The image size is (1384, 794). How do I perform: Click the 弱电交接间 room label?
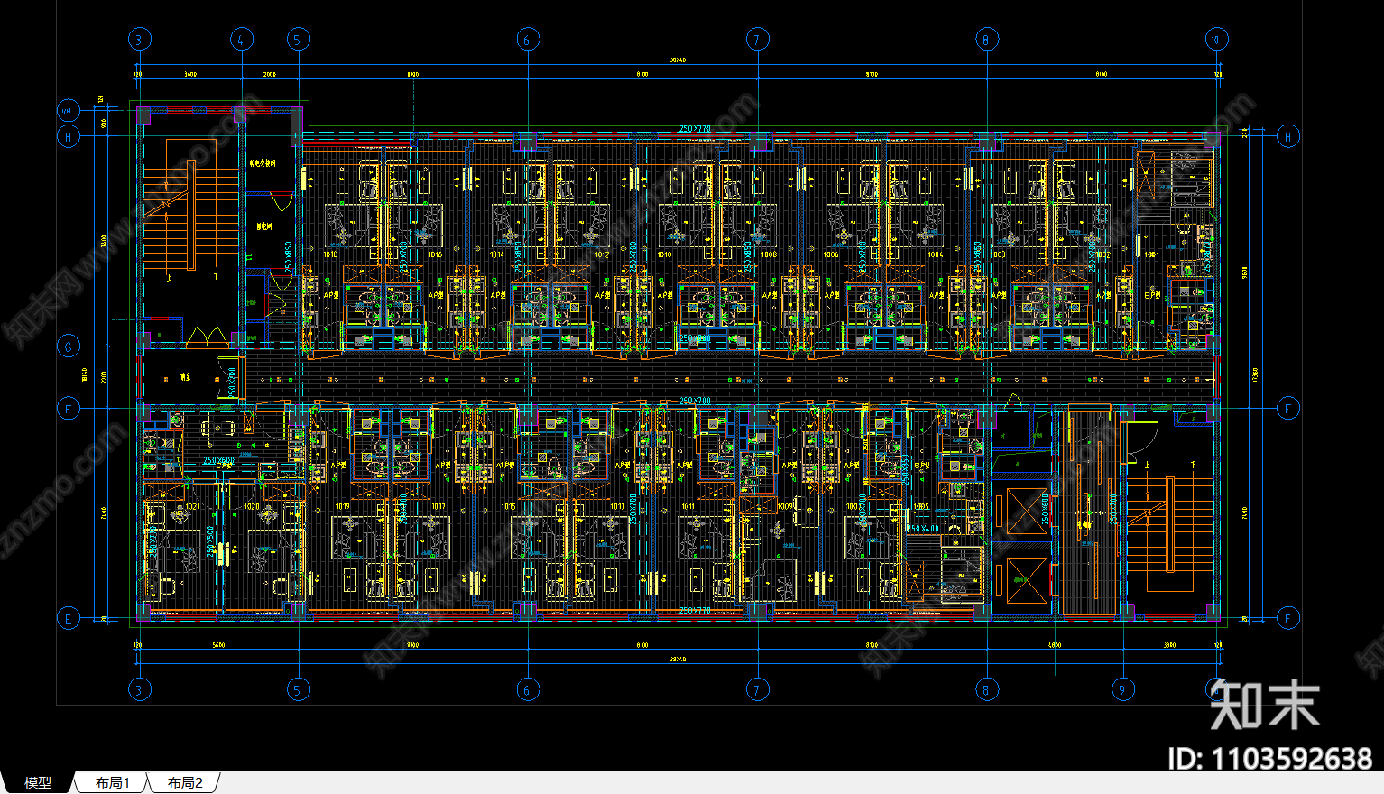(x=263, y=164)
